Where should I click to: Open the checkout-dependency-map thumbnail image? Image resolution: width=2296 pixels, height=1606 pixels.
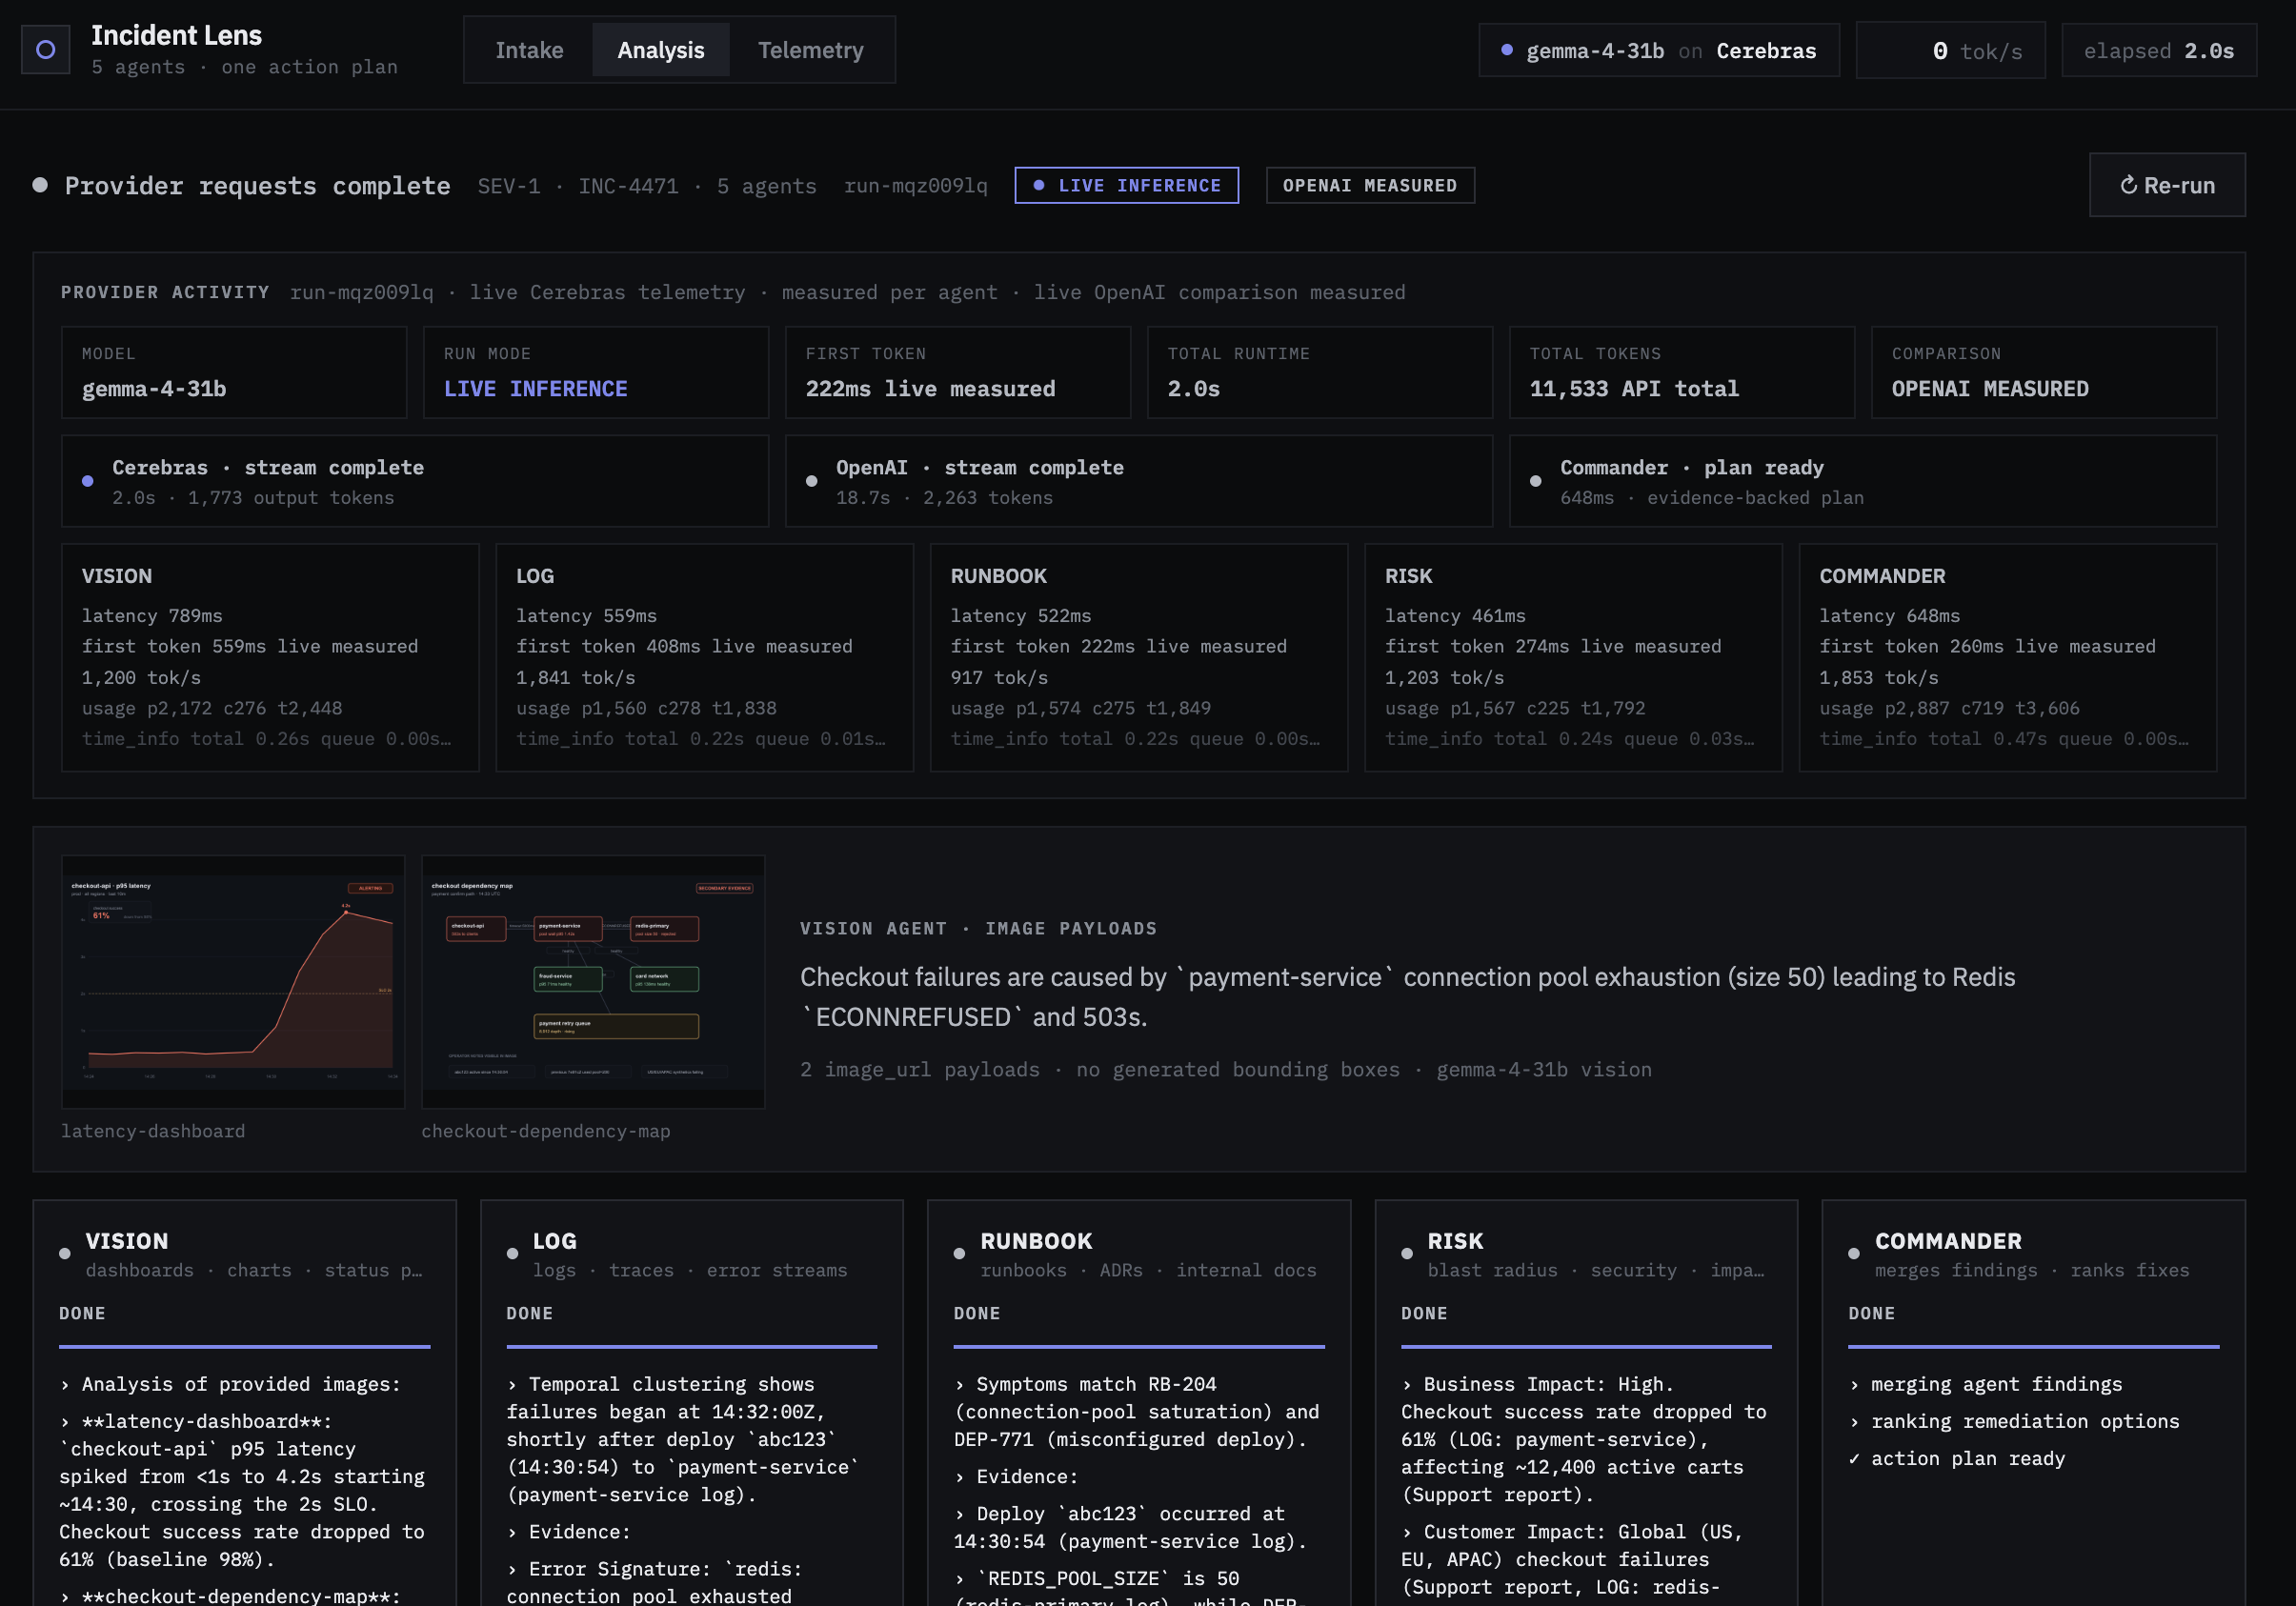(593, 981)
